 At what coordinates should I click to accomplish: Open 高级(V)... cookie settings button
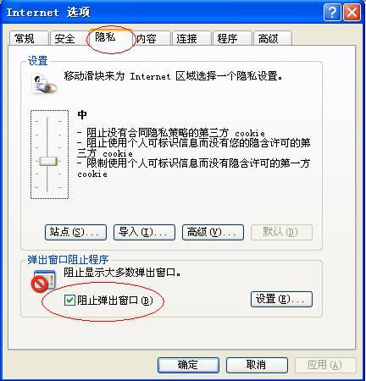[x=213, y=232]
